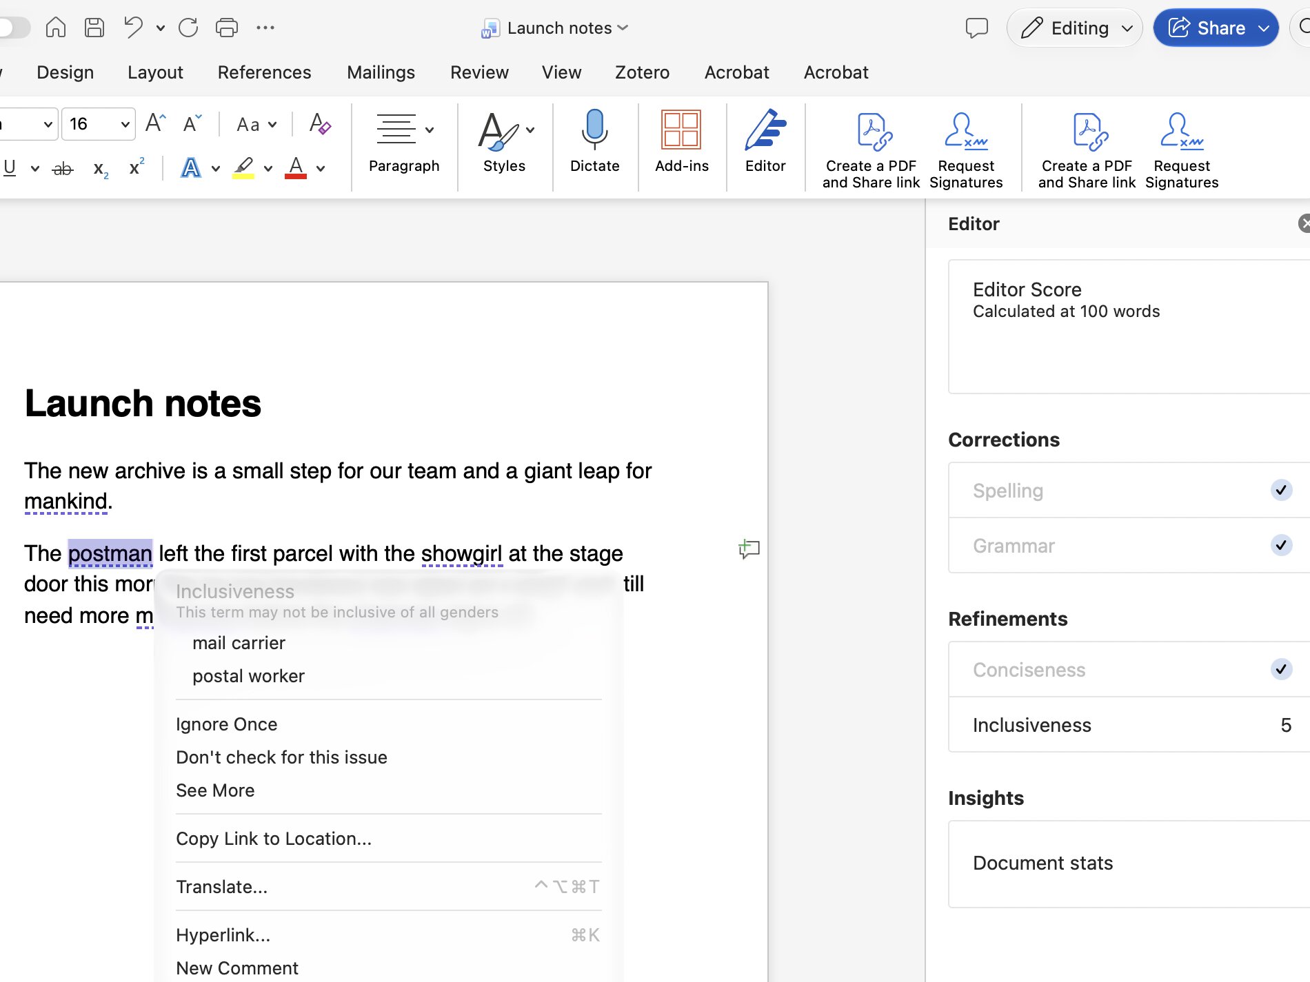Redo with the circular arrow icon

pos(188,28)
